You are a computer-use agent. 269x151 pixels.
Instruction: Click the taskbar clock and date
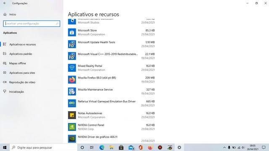pos(253,147)
